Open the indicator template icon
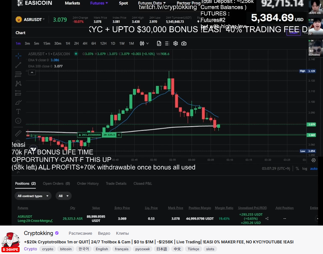This screenshot has height=254, width=323. click(x=159, y=43)
